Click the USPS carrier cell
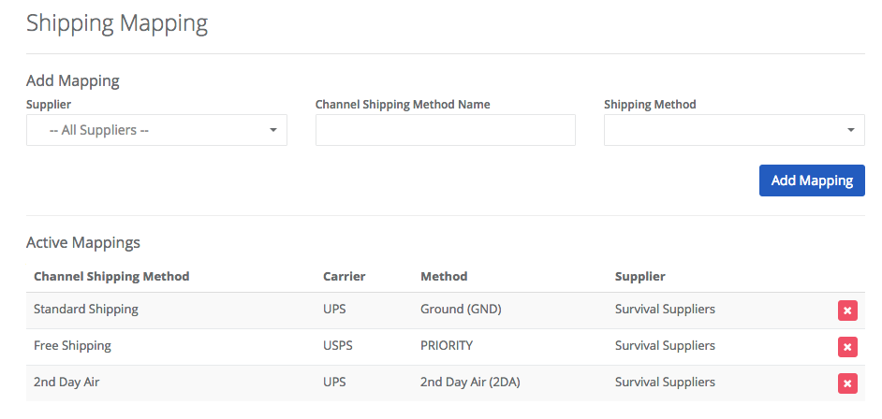 [338, 345]
